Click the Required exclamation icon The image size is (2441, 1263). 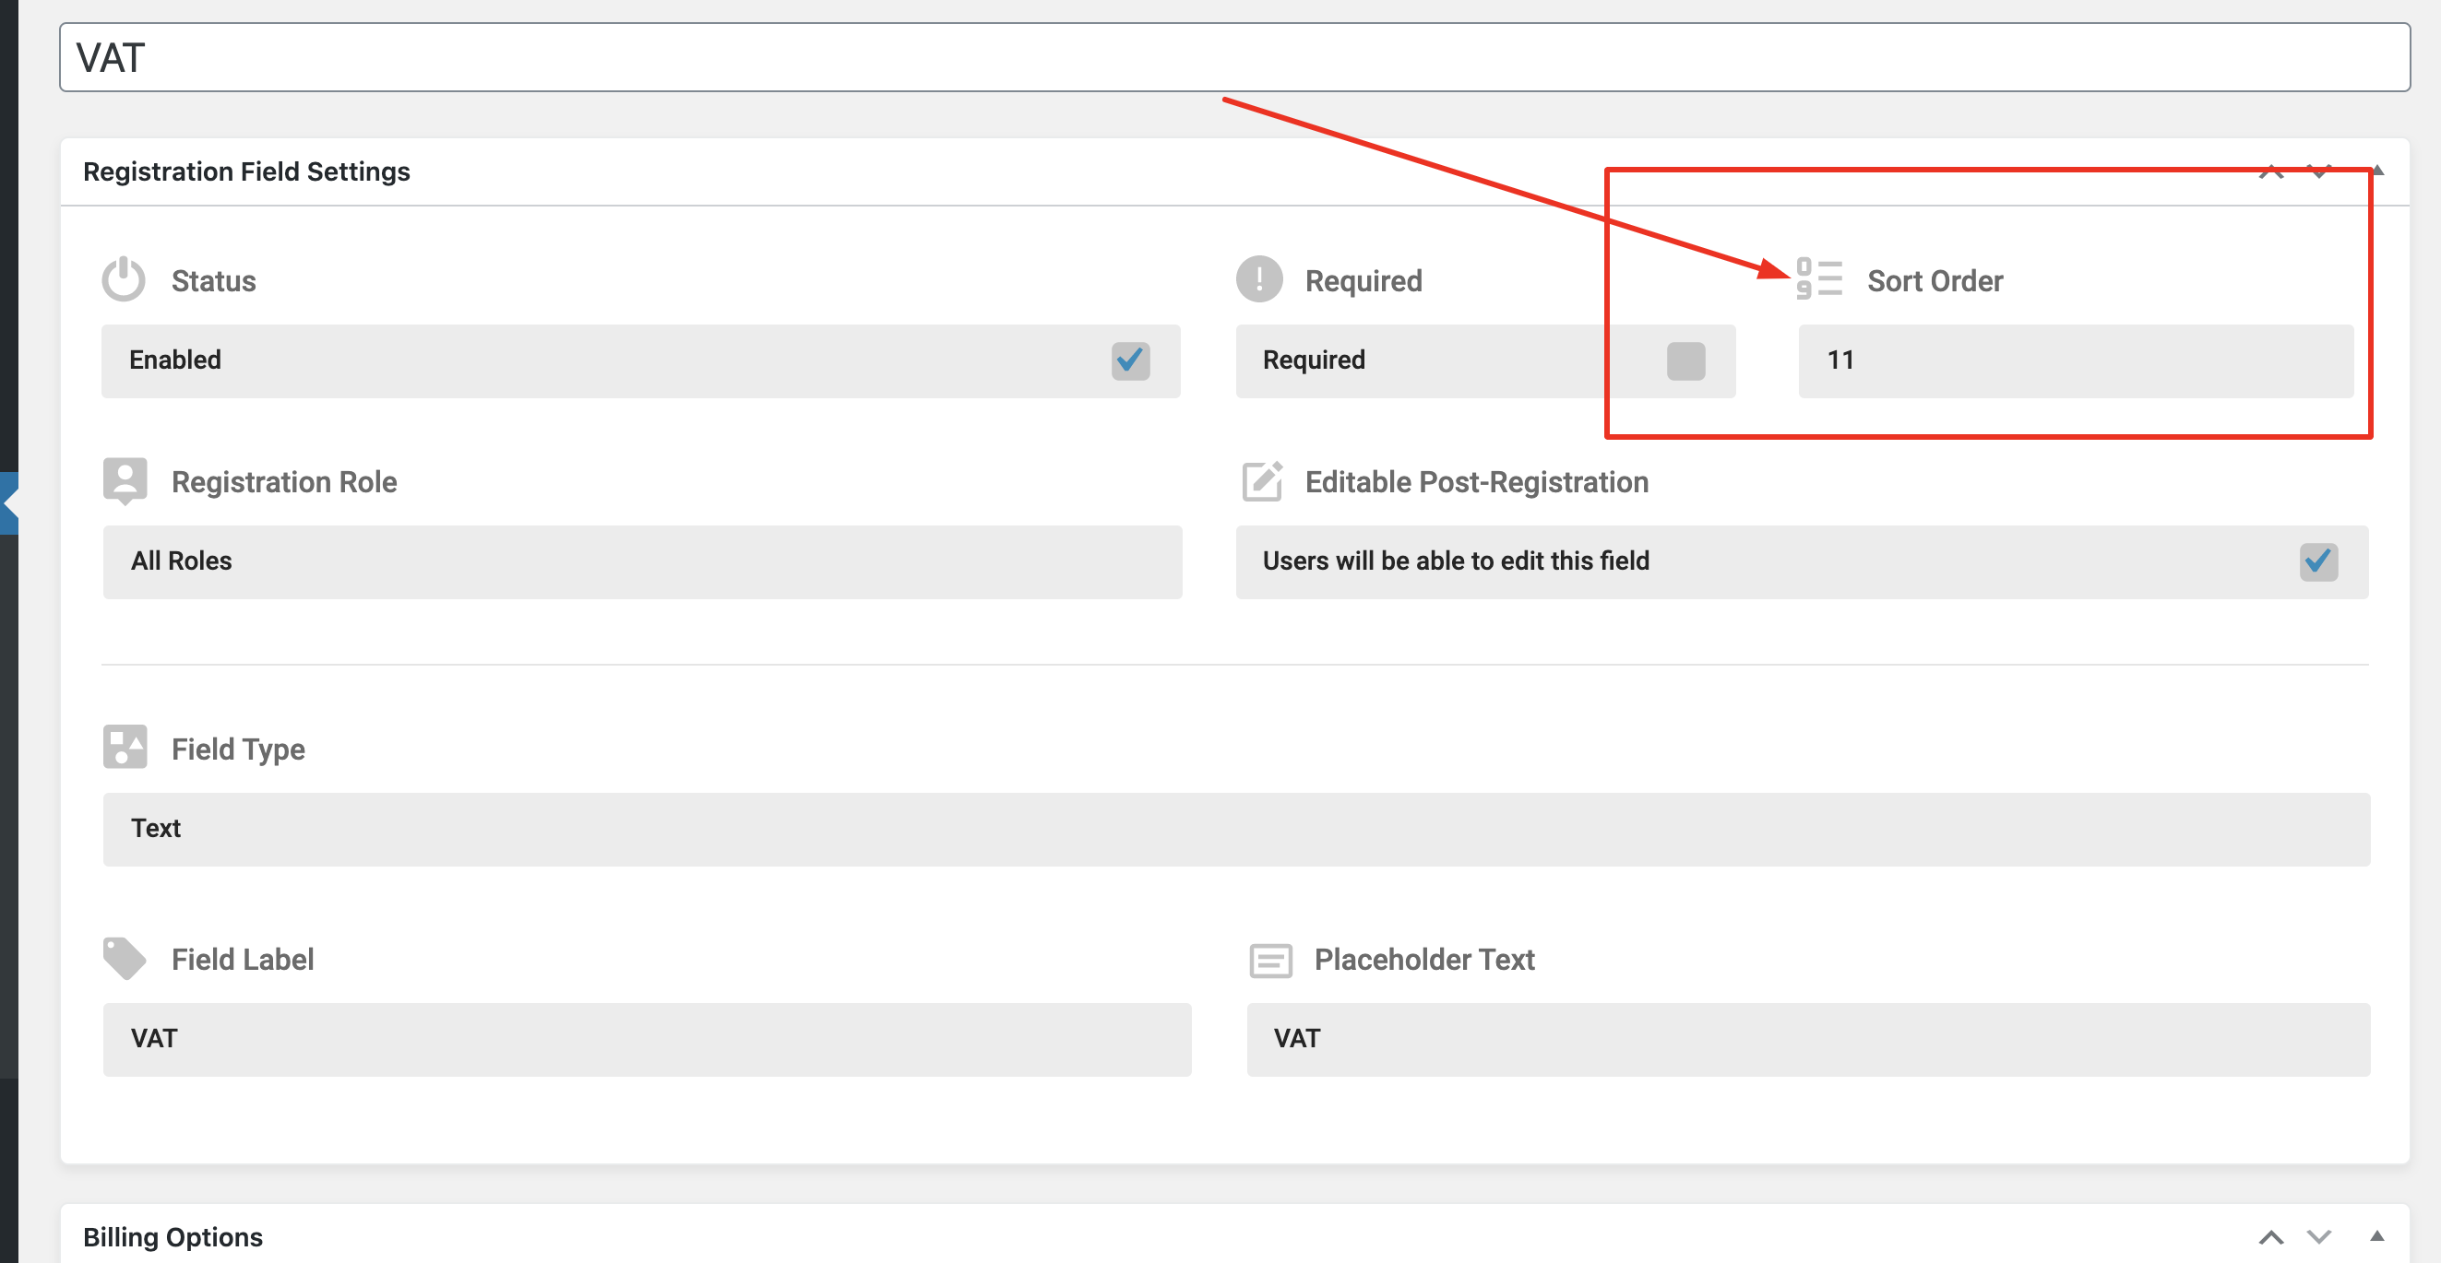point(1259,279)
